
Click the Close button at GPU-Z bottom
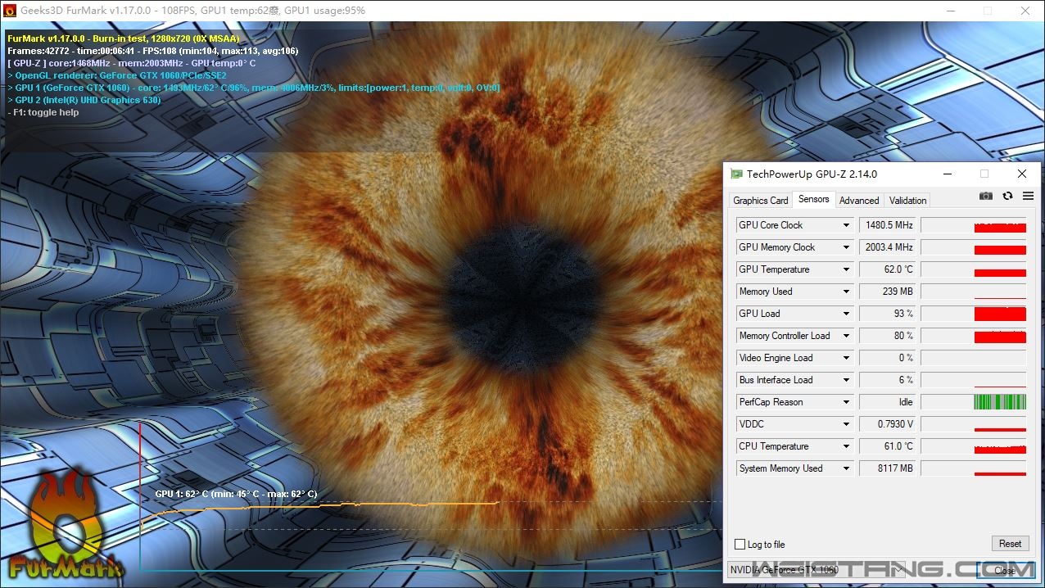(x=1004, y=570)
